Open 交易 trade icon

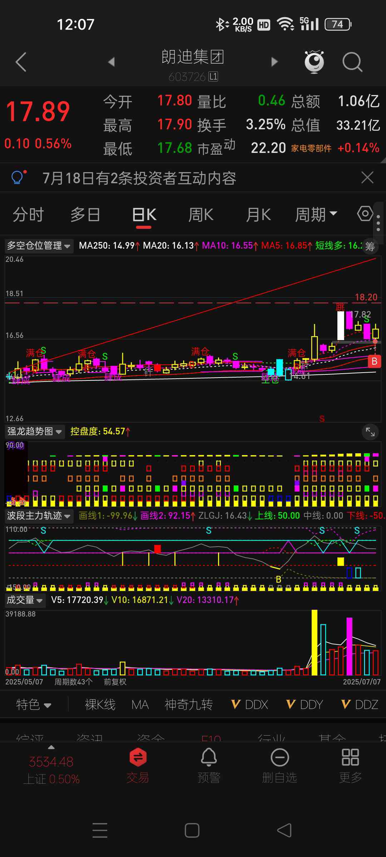pyautogui.click(x=138, y=766)
